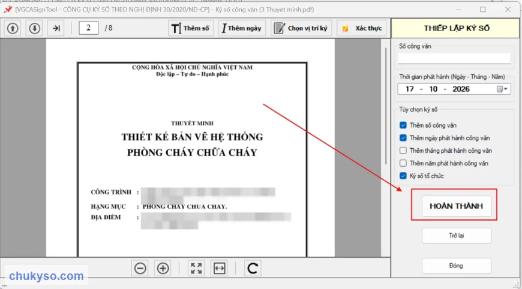Fit page width horizontal arrows icon
Screen dimensions: 522x289
pyautogui.click(x=220, y=268)
